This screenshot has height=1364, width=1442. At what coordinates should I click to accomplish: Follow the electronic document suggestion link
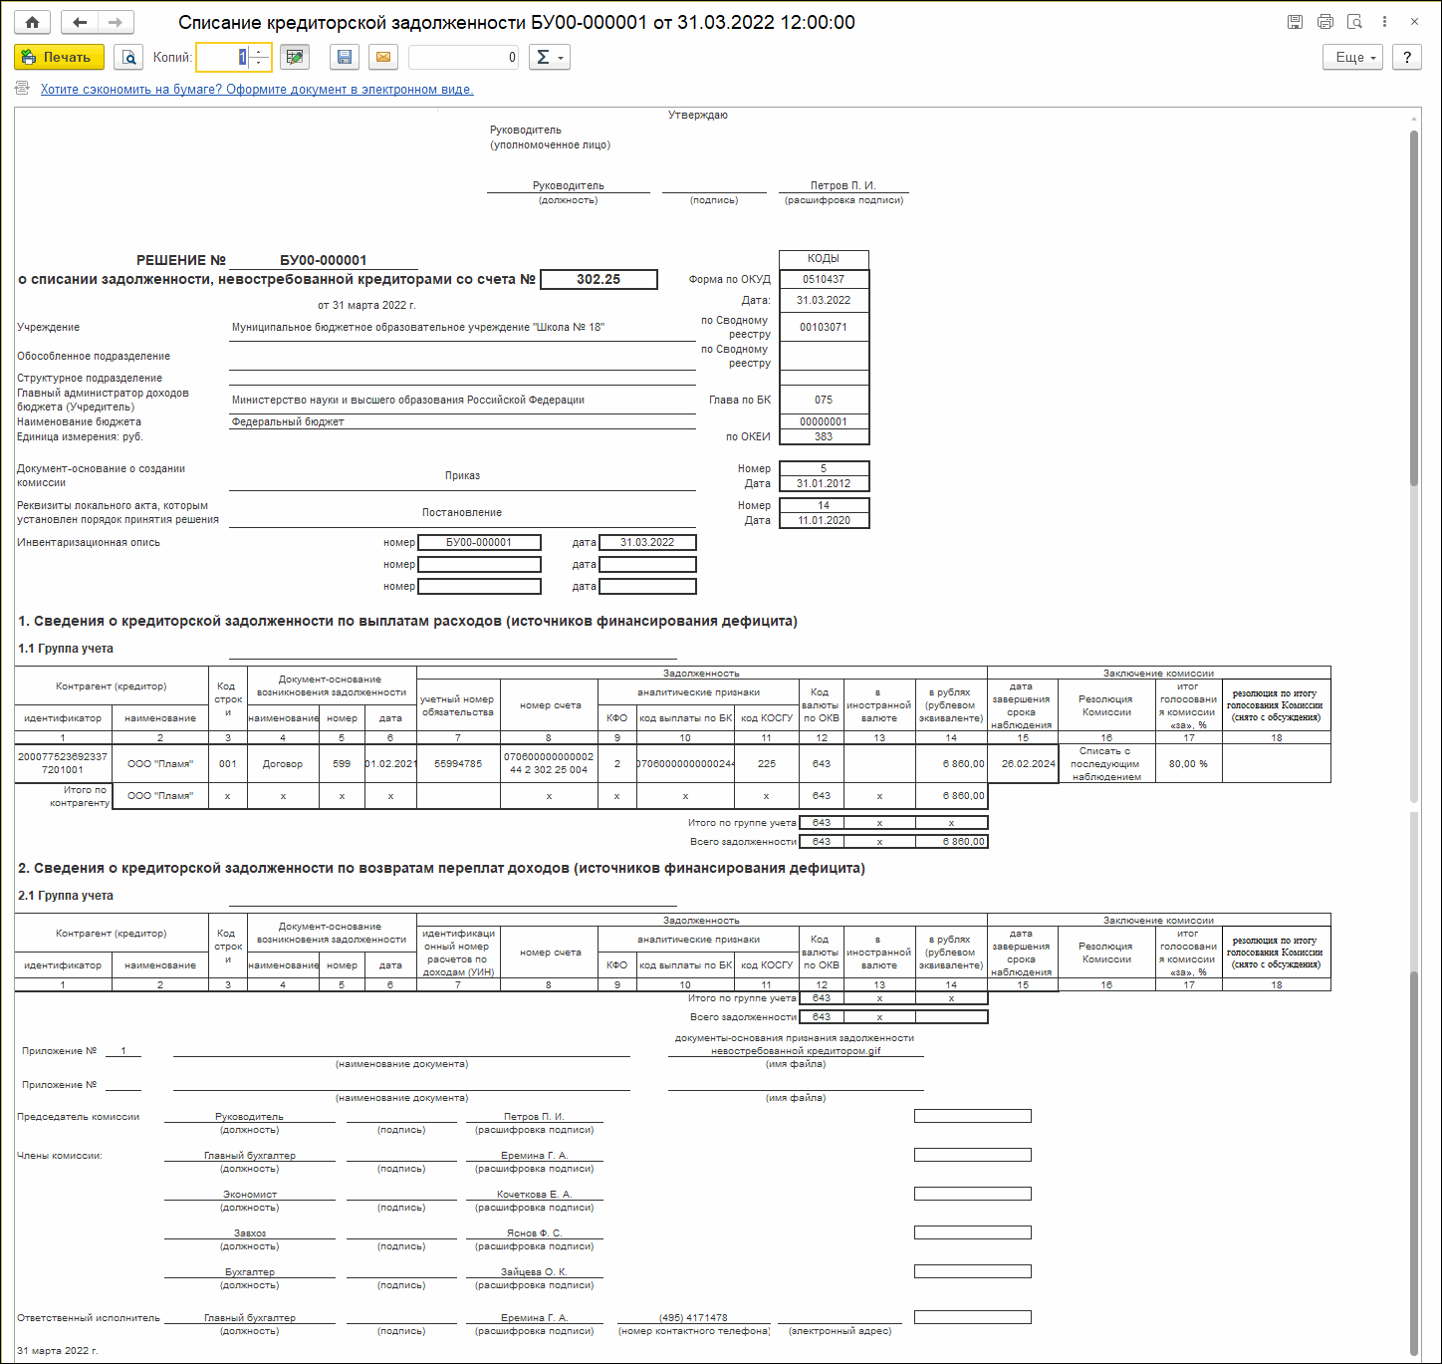(x=257, y=90)
